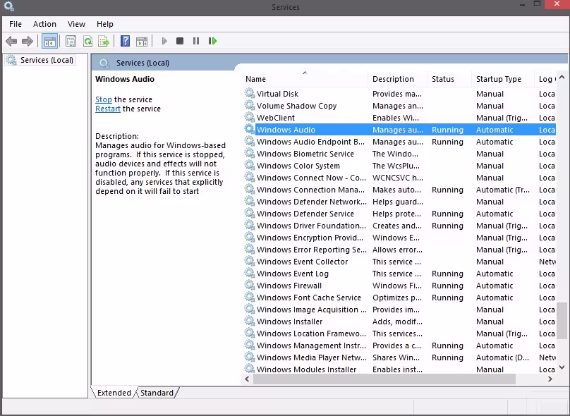Open the Action menu
The image size is (570, 416).
point(44,24)
